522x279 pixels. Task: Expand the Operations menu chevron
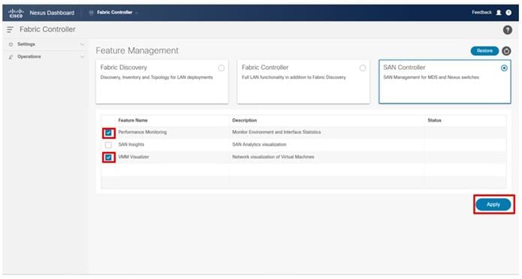[82, 57]
